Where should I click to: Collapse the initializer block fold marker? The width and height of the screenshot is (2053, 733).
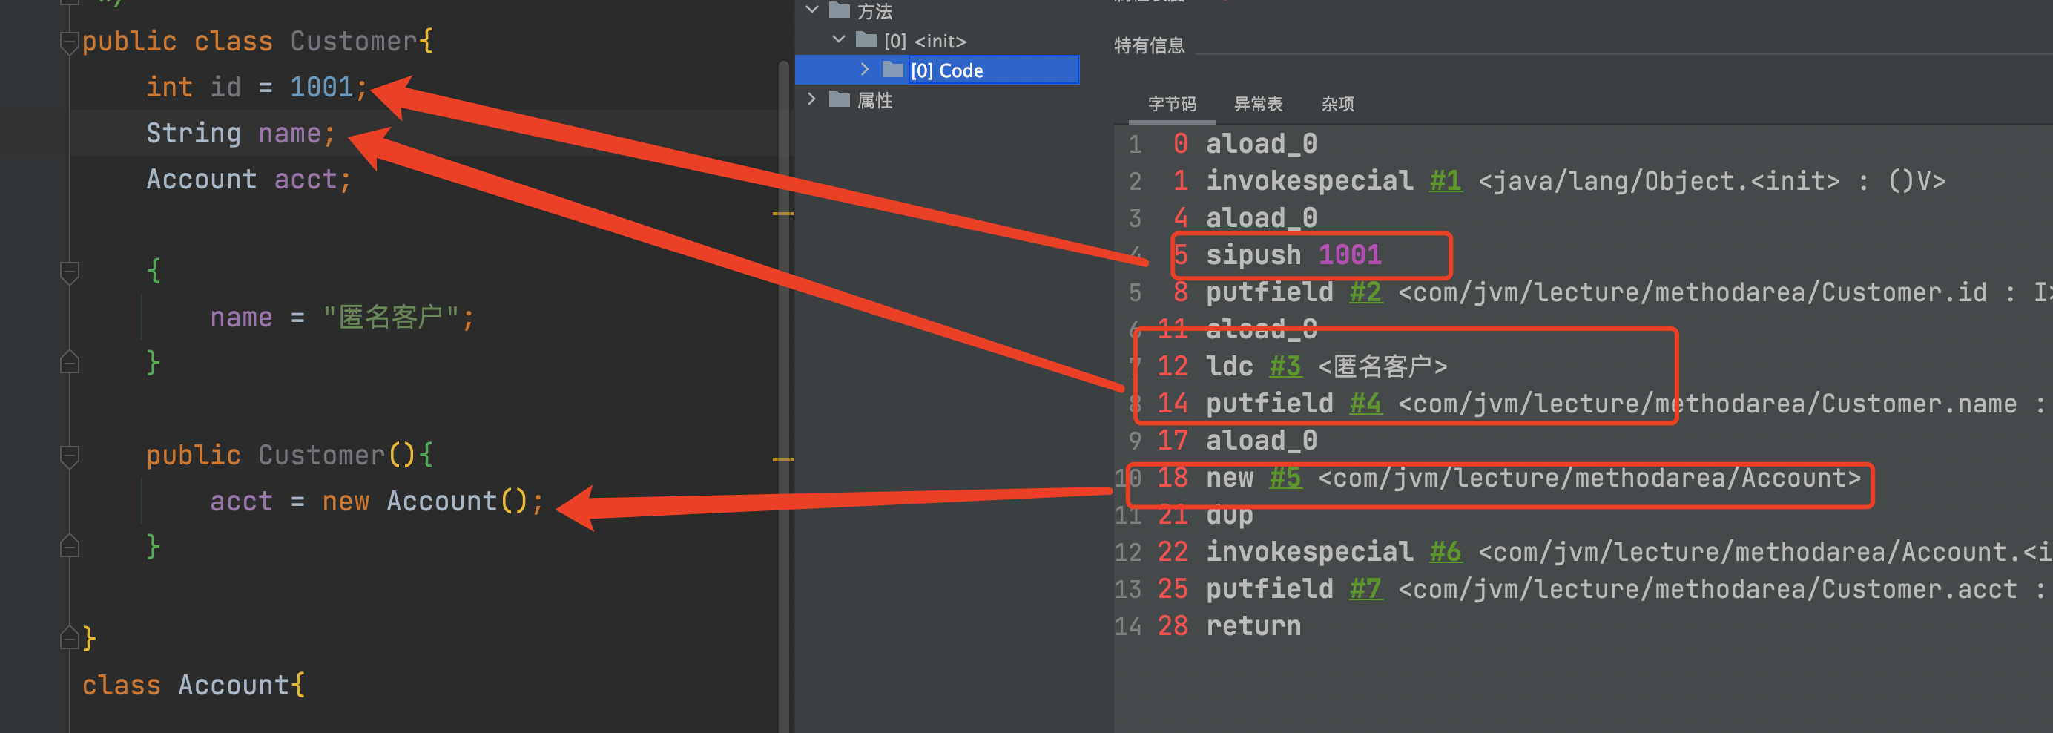pyautogui.click(x=69, y=272)
